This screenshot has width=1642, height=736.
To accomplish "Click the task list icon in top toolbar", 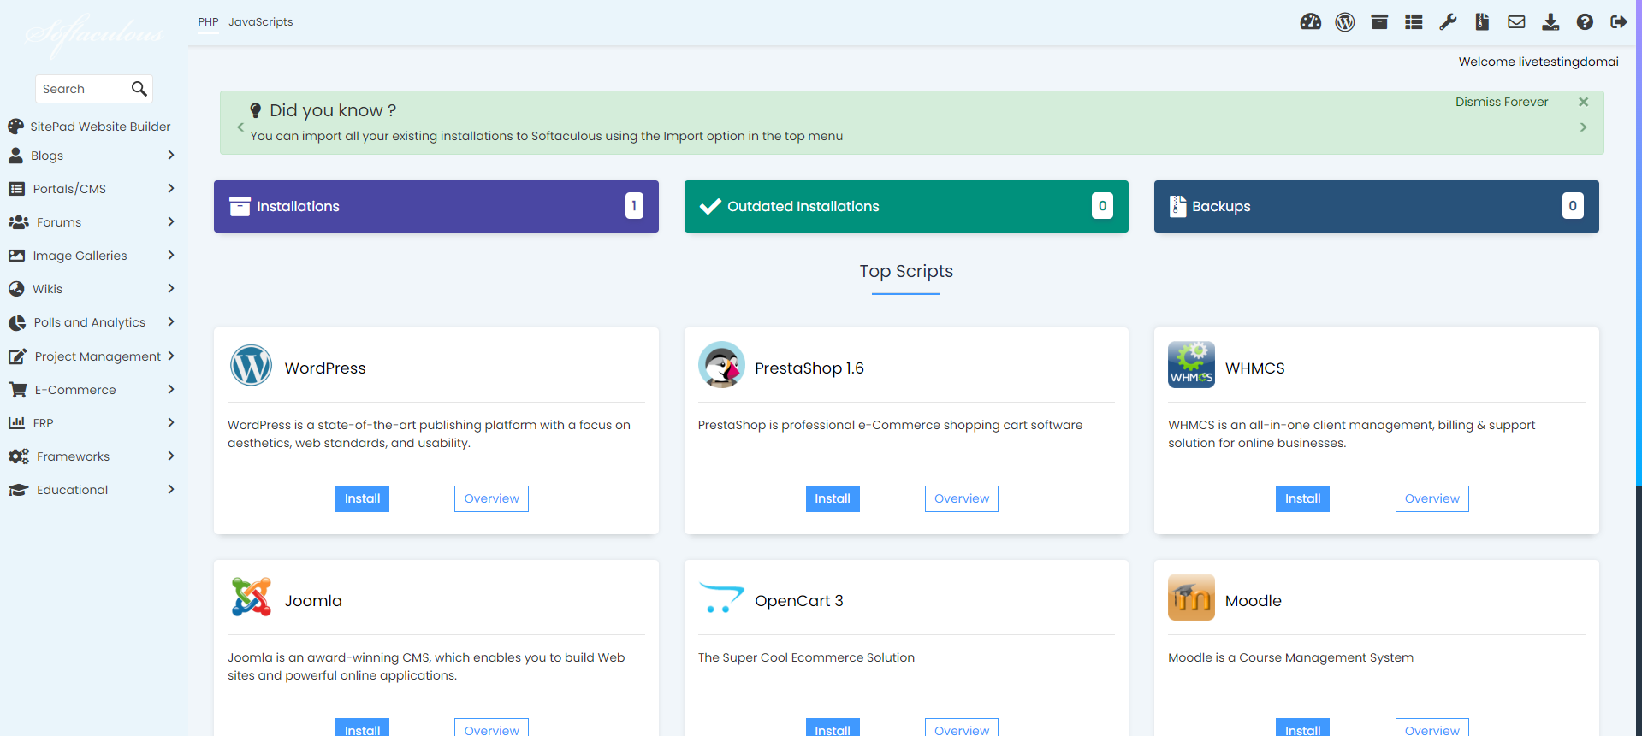I will click(x=1413, y=22).
